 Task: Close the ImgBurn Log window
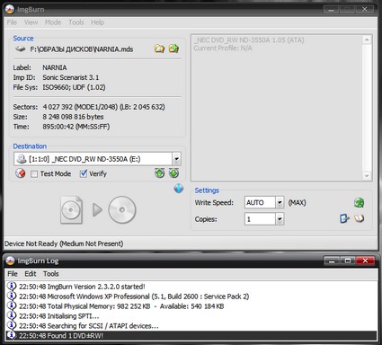(365, 261)
